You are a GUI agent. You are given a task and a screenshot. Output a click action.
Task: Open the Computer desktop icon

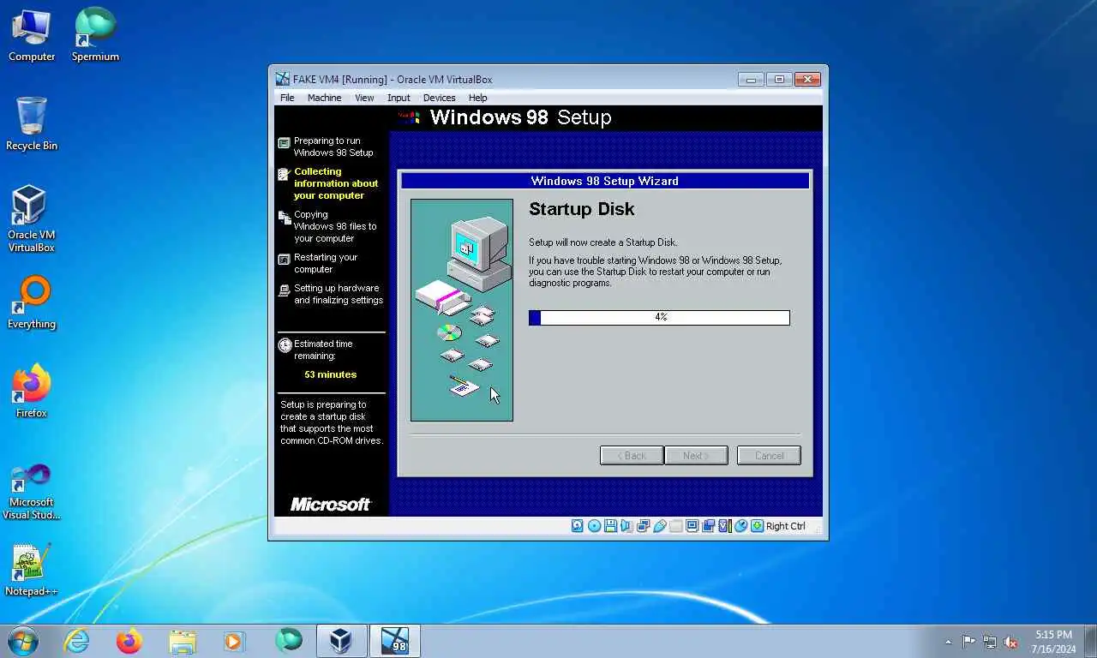pyautogui.click(x=32, y=36)
